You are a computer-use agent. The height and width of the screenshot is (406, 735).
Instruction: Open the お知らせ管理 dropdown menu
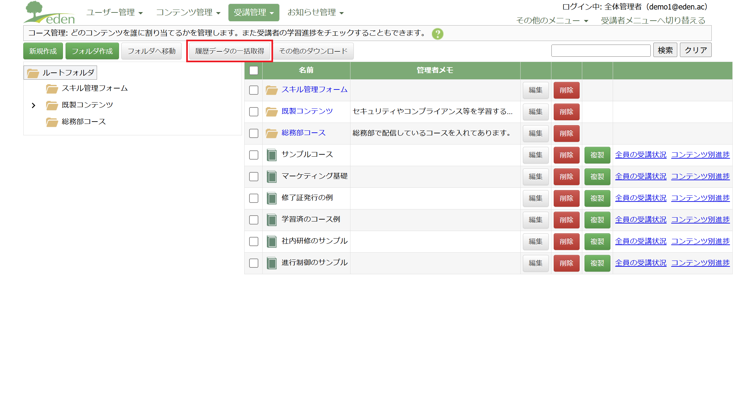[x=315, y=12]
